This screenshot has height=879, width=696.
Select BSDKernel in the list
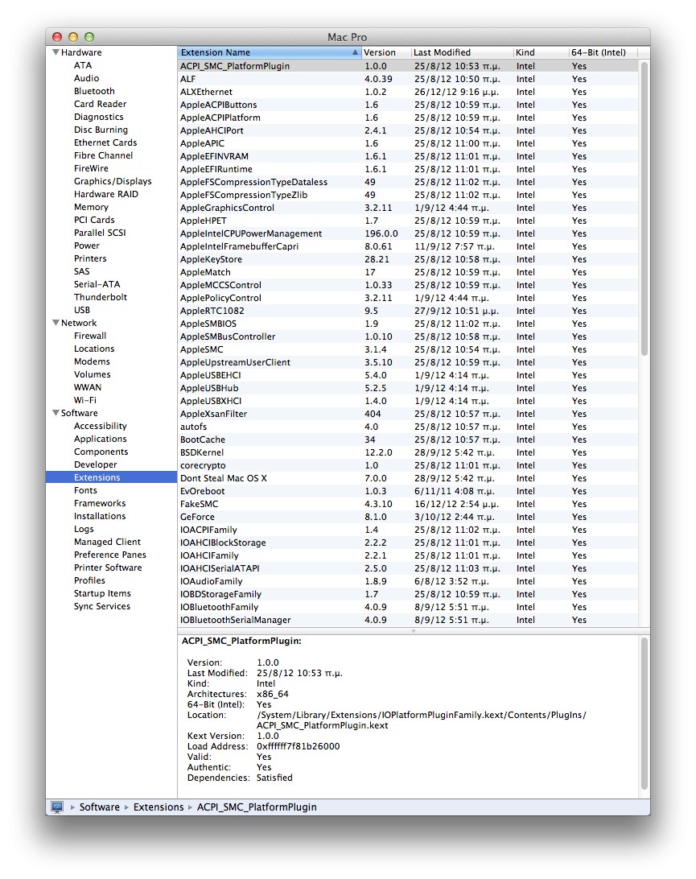click(408, 453)
